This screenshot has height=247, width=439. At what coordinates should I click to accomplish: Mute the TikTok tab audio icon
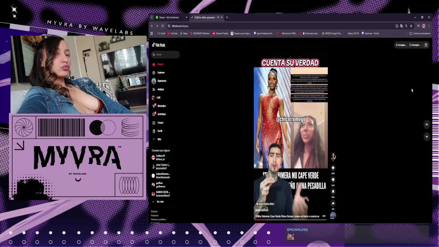pyautogui.click(x=218, y=17)
